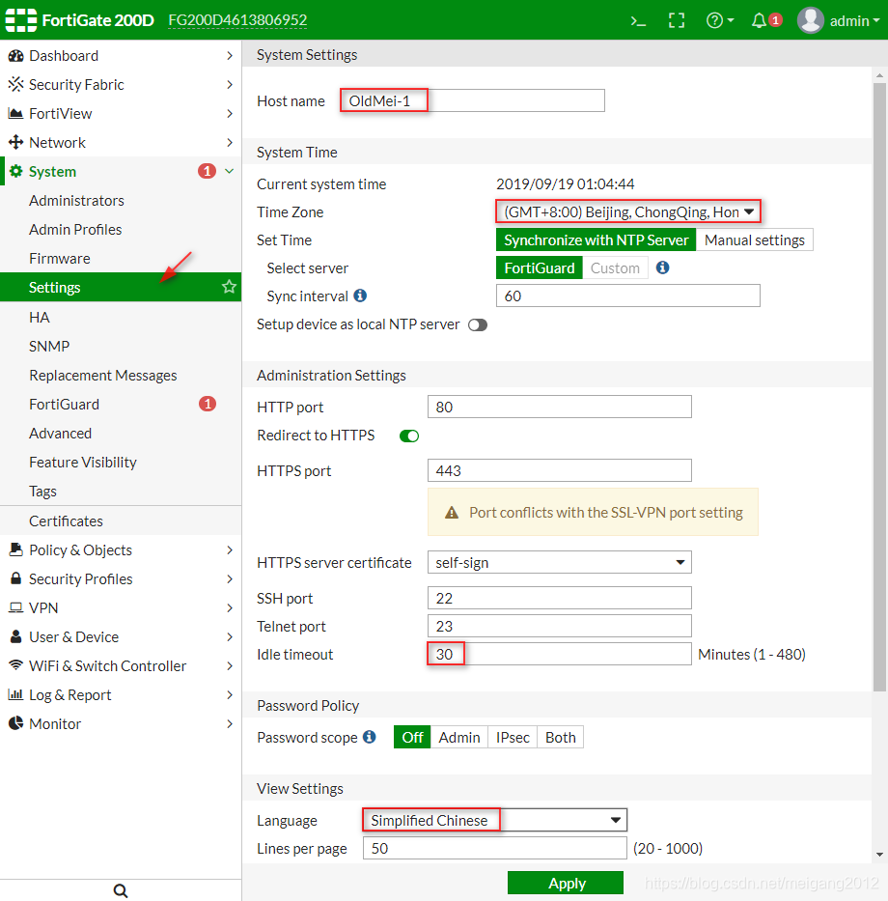Viewport: 888px width, 901px height.
Task: Click the Monitor pie icon
Action: [16, 723]
